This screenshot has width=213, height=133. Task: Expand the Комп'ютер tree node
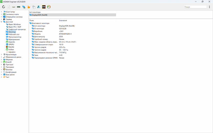[2, 12]
